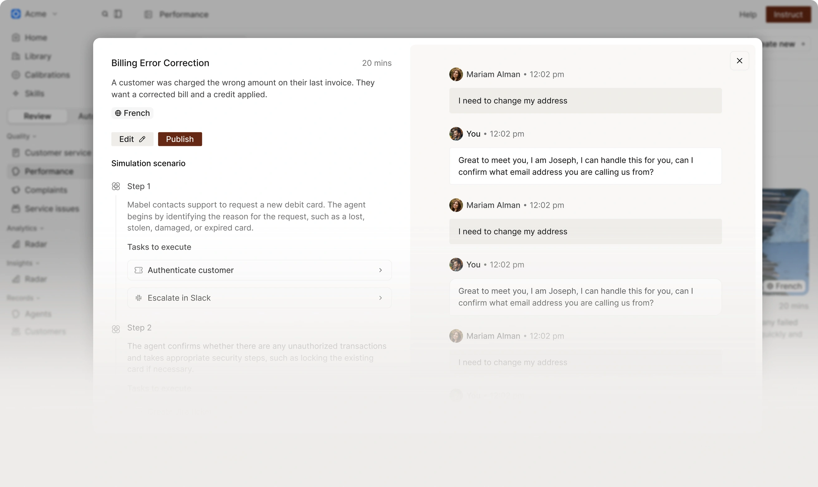The height and width of the screenshot is (487, 818).
Task: Click the Service issues icon in sidebar
Action: 16,209
